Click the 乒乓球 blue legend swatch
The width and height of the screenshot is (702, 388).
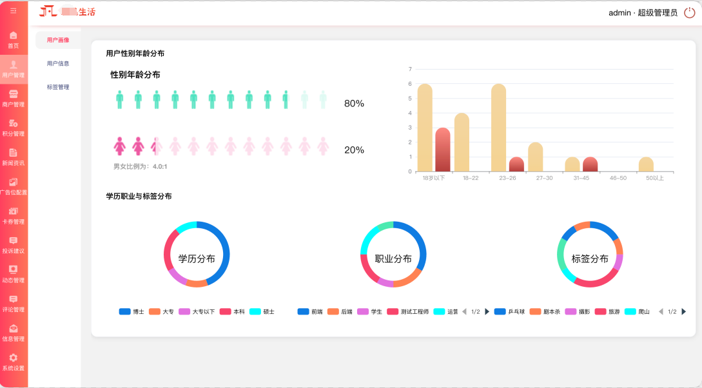click(500, 311)
